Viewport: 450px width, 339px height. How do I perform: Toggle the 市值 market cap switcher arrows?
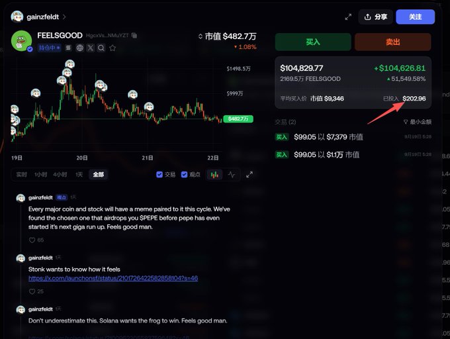(x=201, y=36)
